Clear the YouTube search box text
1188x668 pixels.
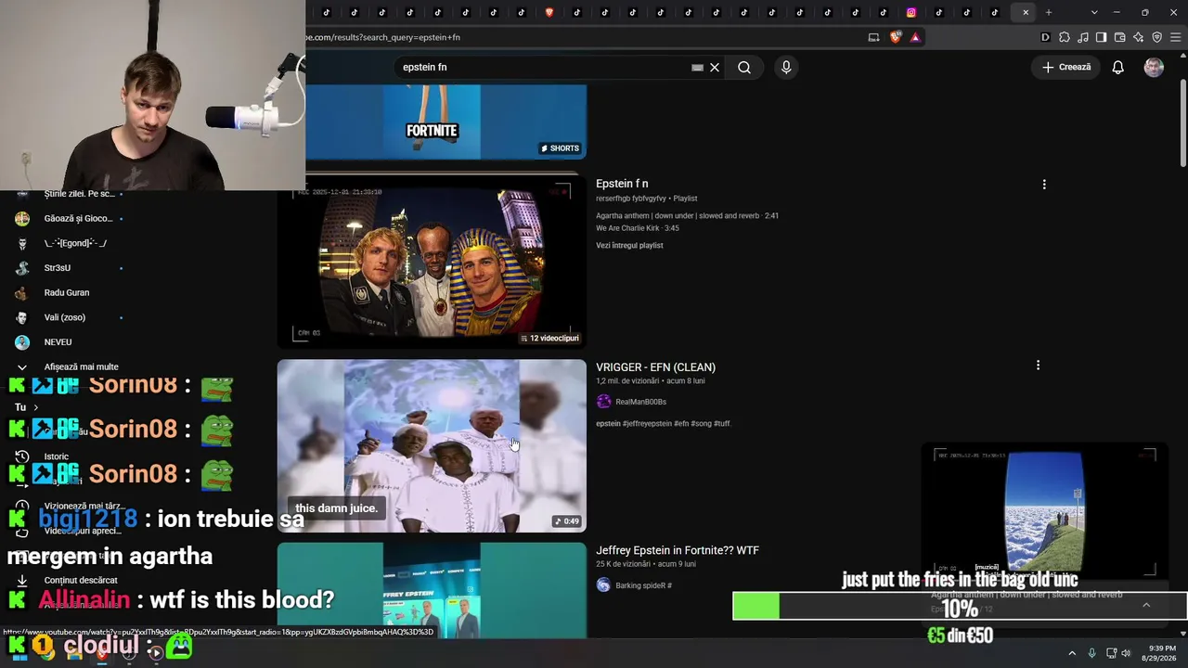715,67
